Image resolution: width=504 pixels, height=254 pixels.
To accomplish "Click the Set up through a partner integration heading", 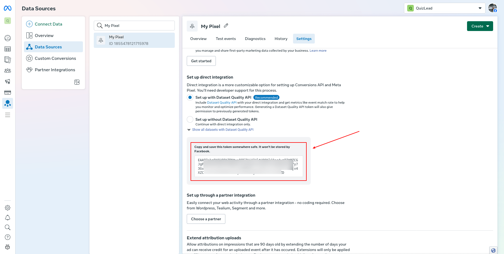I will [221, 195].
